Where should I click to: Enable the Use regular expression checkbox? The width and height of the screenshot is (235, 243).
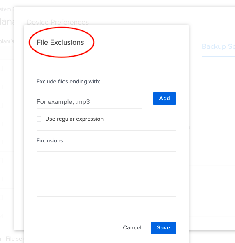39,119
